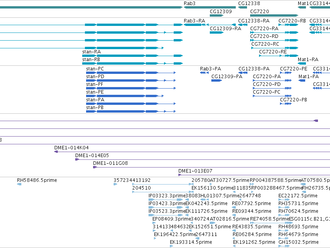Click the CG7220-PE protein label
The width and height of the screenshot is (330, 248).
(x=294, y=68)
